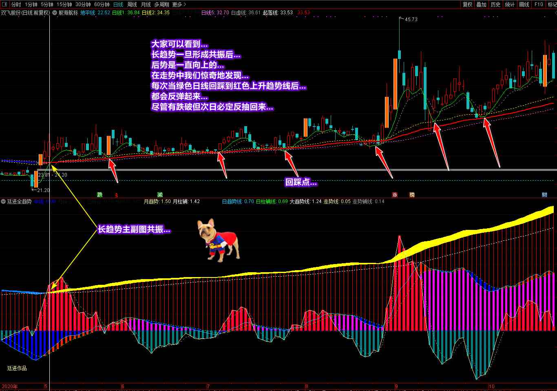Expand the 股海航标 indicator dropdown arrow
Image resolution: width=557 pixels, height=391 pixels.
[55, 13]
